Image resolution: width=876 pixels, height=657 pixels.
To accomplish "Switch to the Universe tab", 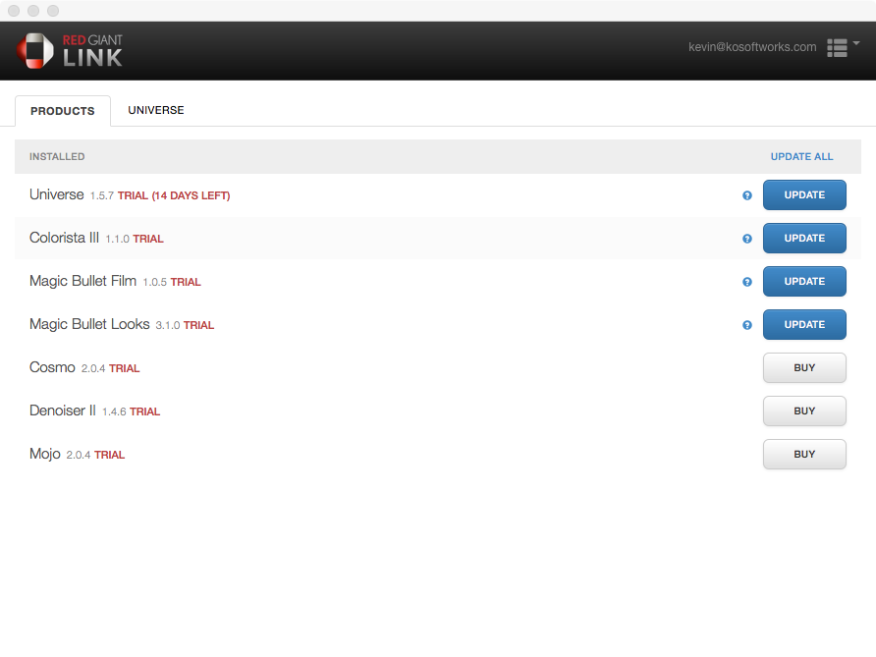I will coord(156,111).
